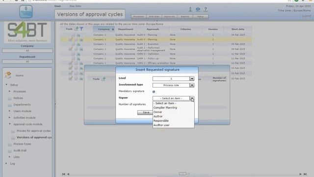Click the 'Audit 1 - Execution' approval cell
Screen dimensions: 314x177
point(148,44)
